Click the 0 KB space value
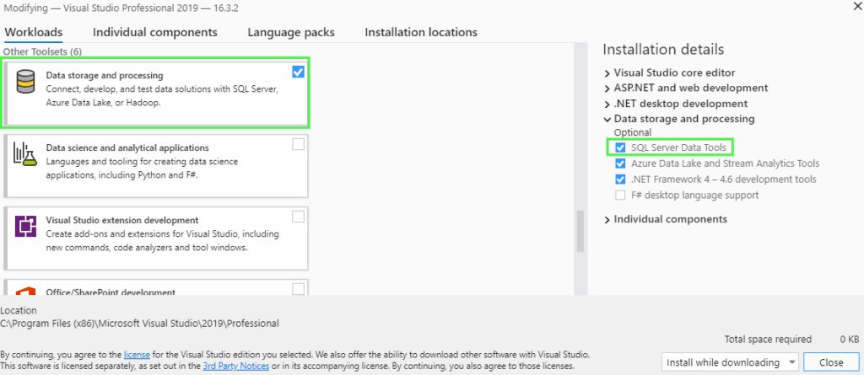Viewport: 864px width, 375px height. pyautogui.click(x=849, y=340)
